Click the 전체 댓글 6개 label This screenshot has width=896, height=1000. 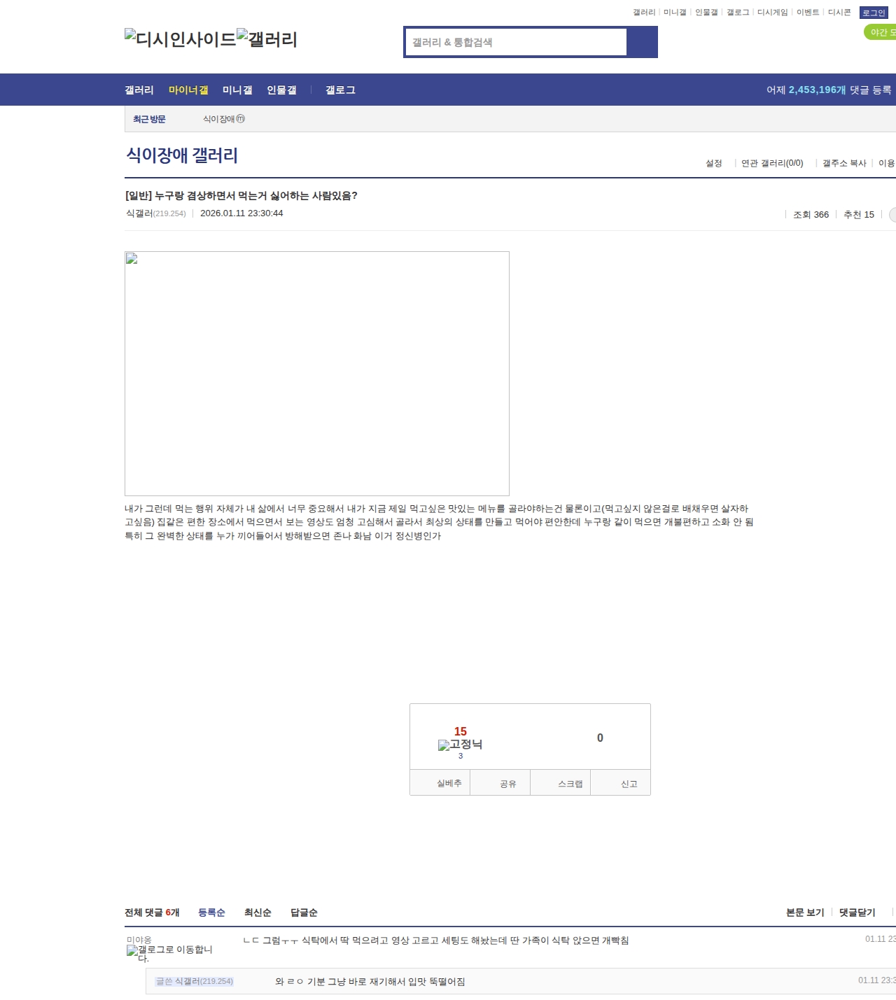[152, 913]
